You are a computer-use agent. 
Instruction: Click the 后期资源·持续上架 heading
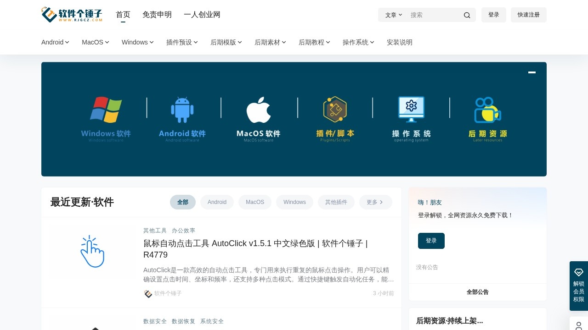pos(450,321)
